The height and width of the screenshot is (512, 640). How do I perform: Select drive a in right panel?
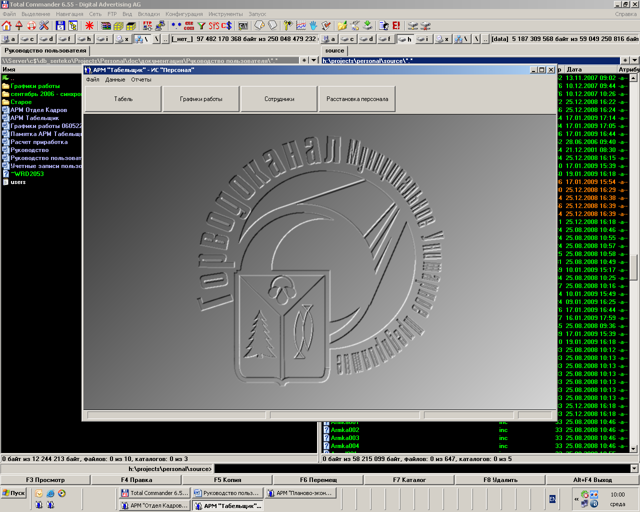(329, 38)
